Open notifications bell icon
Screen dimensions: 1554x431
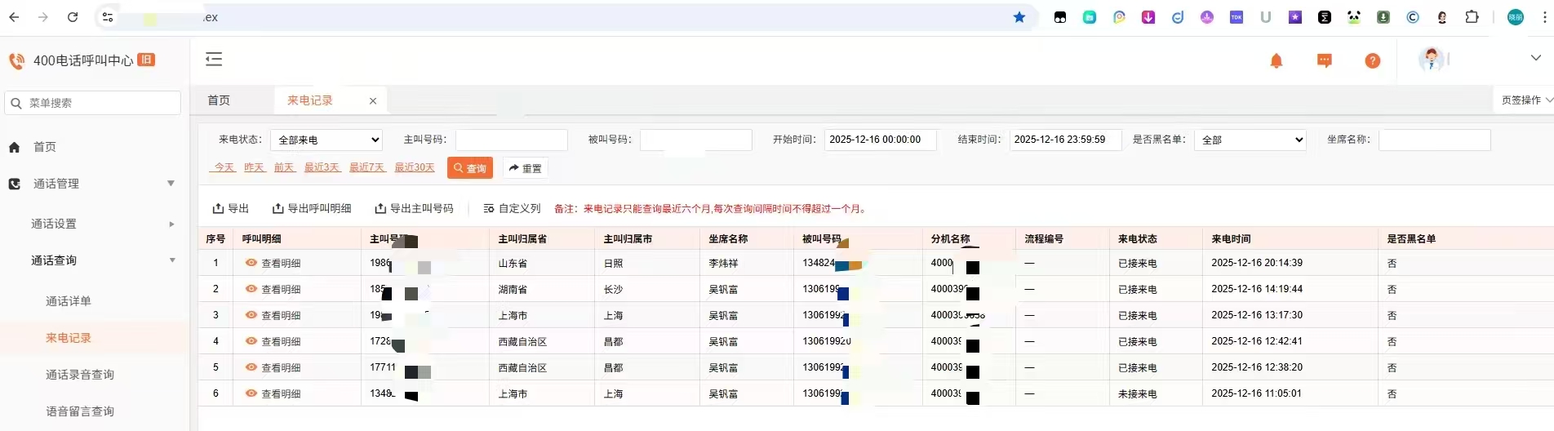pos(1276,61)
